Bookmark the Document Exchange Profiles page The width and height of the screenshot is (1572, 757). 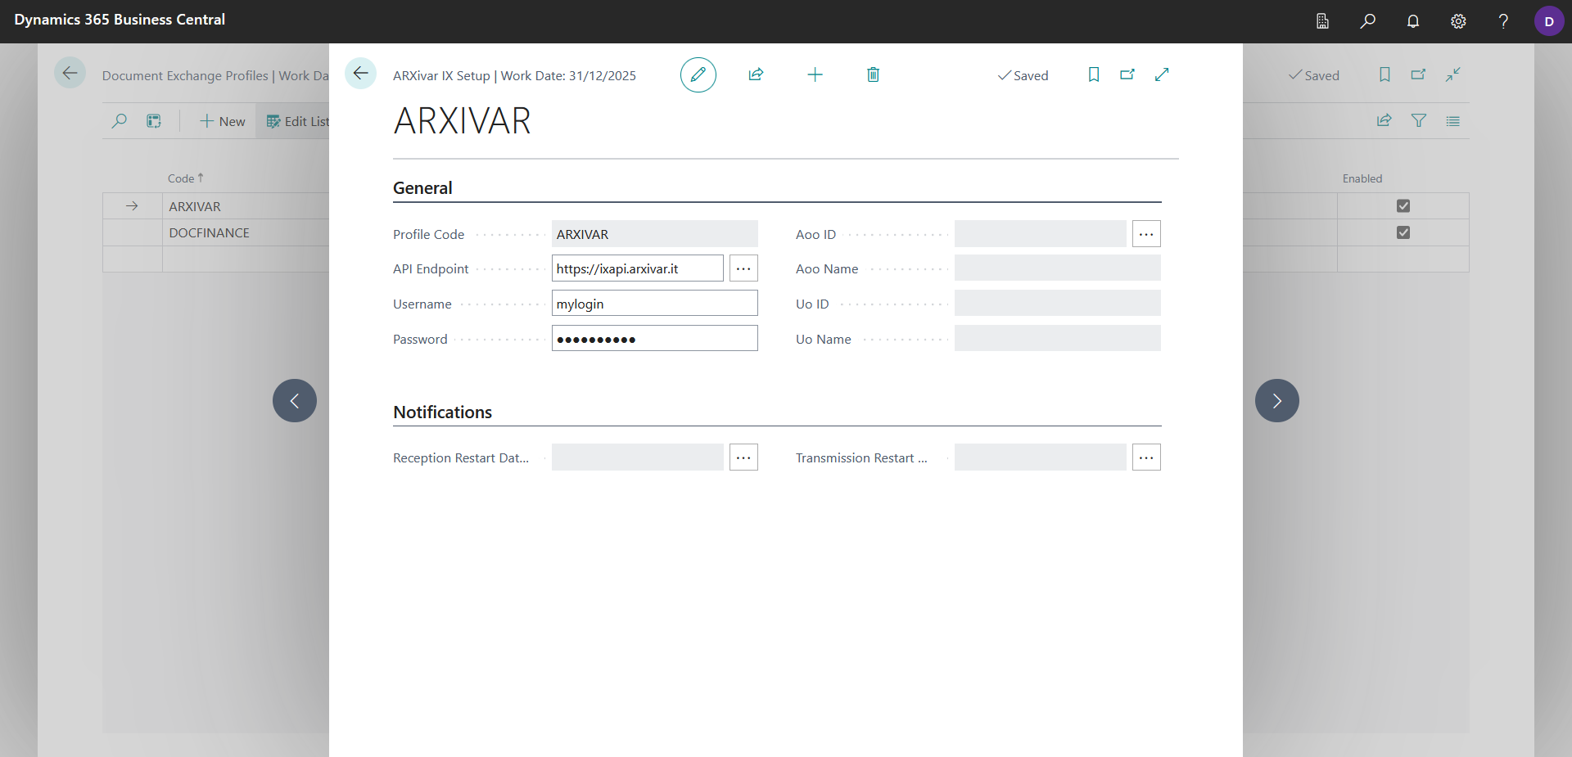tap(1385, 74)
